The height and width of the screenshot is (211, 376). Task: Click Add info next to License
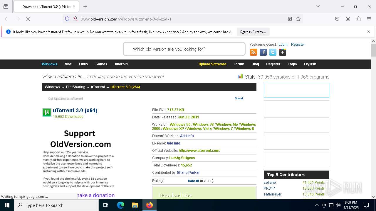click(173, 143)
